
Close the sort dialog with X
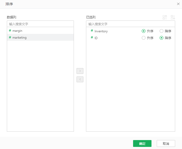(x=178, y=4)
